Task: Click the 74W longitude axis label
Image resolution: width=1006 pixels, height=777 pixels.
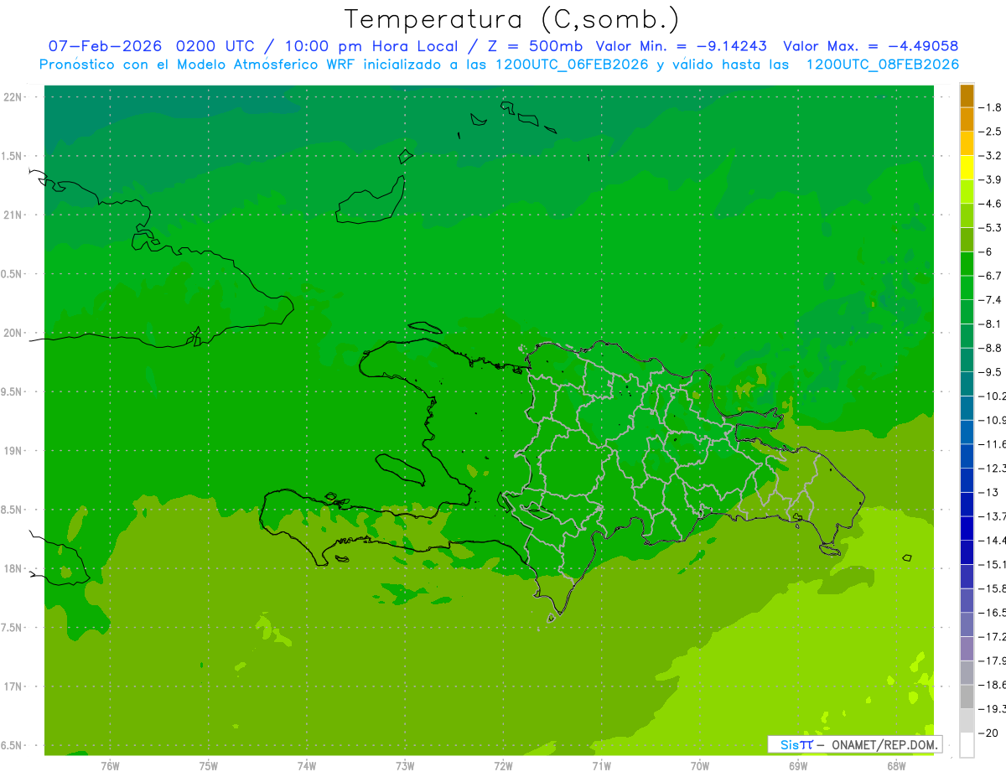Action: (307, 766)
